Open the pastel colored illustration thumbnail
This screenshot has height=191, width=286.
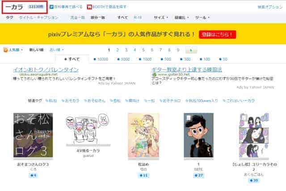click(143, 135)
